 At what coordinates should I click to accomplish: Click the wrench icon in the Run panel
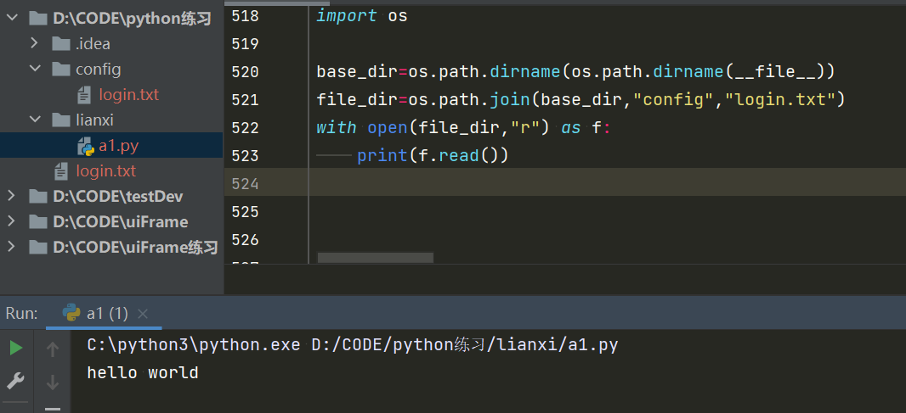(16, 381)
